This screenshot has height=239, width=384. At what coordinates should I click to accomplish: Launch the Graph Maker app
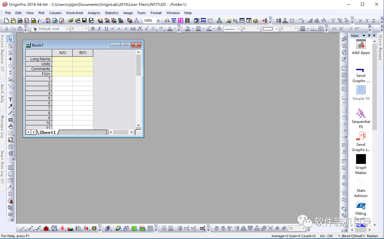tap(361, 164)
